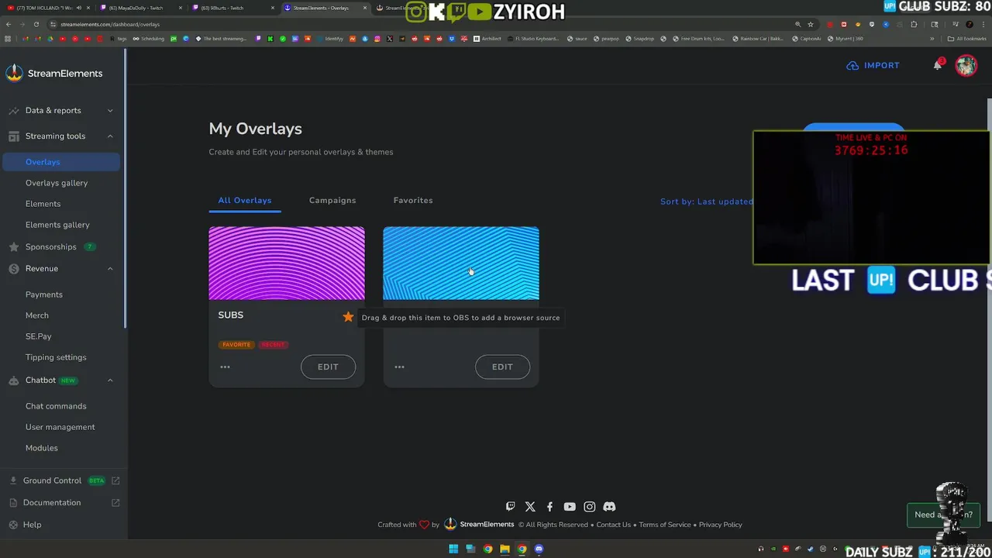Click the Terms of Service footer link
The width and height of the screenshot is (992, 558).
click(665, 525)
